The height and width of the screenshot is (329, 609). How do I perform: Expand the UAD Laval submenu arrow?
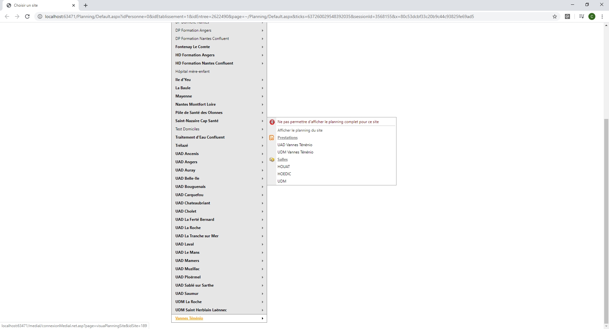pyautogui.click(x=263, y=244)
